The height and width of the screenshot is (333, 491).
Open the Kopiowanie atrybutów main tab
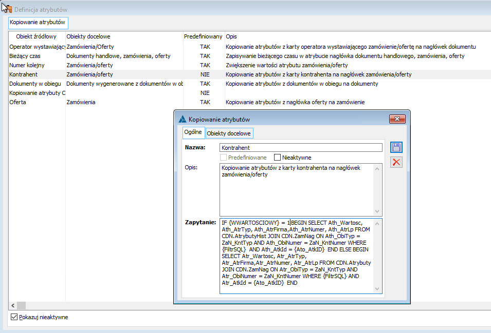[38, 23]
